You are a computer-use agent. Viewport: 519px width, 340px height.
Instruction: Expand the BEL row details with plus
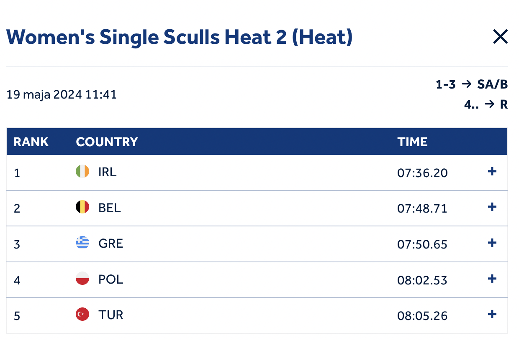492,207
